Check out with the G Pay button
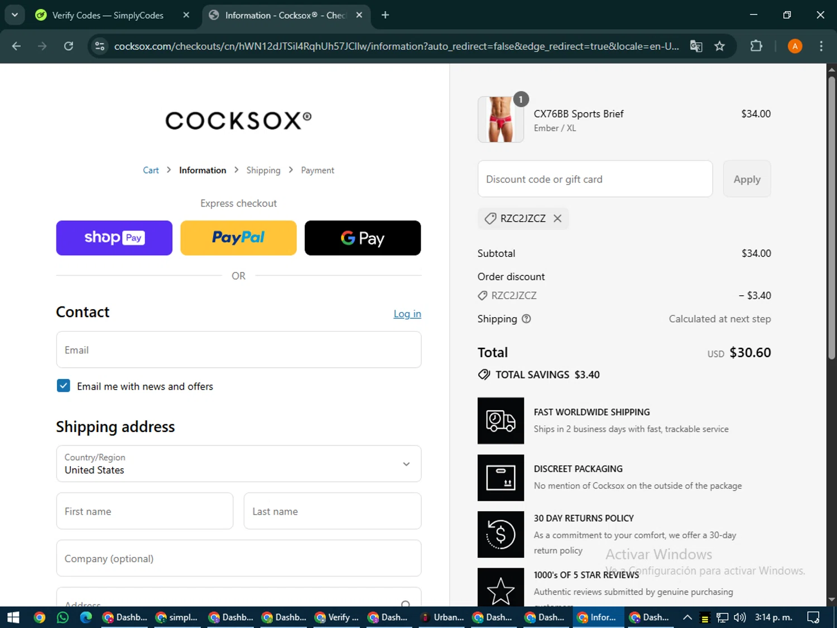Screen dimensions: 837x628 tap(363, 238)
